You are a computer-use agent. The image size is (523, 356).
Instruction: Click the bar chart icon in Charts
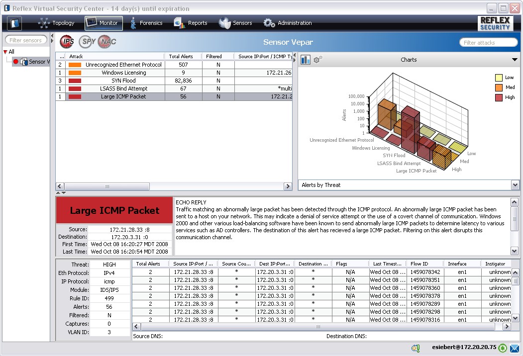pyautogui.click(x=306, y=60)
